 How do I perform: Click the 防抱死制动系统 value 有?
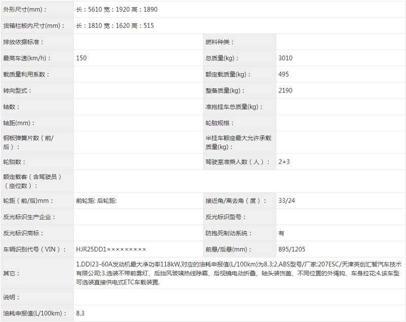click(280, 233)
